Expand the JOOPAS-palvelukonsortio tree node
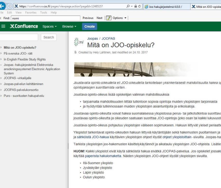This screenshot has width=221, height=188. 1,90
